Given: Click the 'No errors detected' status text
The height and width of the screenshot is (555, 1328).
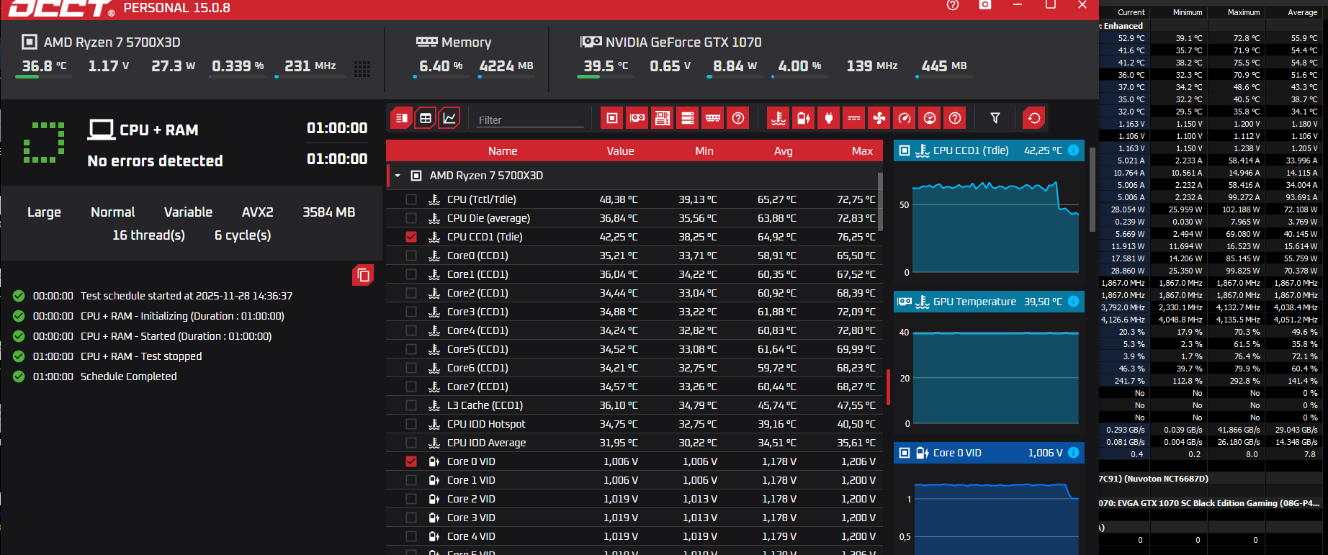Looking at the screenshot, I should [155, 161].
